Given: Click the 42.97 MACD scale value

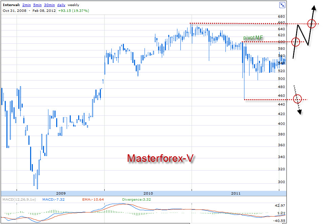Looking at the screenshot, I should [x=280, y=205].
